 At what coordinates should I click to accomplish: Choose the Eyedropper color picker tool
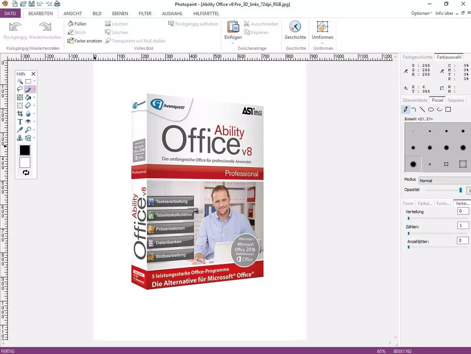tap(20, 130)
